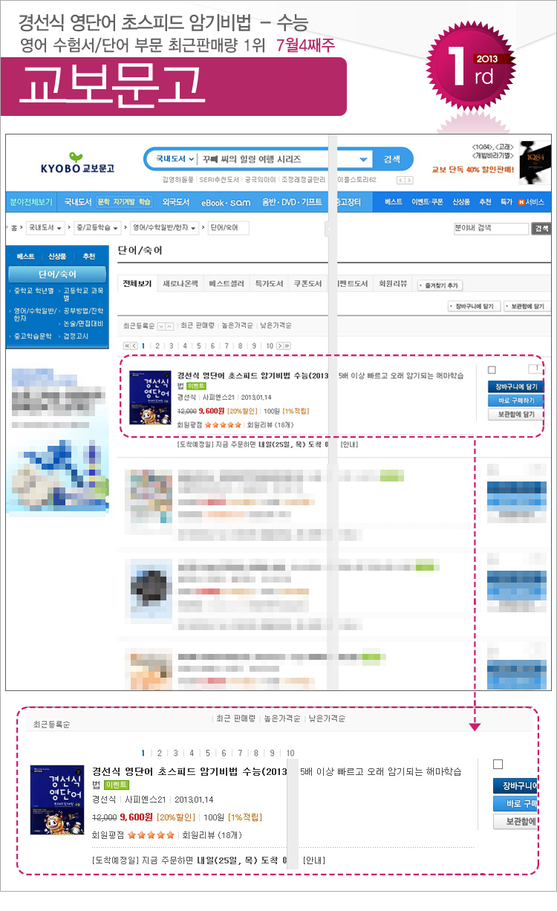557x911 pixels.
Task: Select 외국도서 in the navigation bar
Action: (176, 201)
